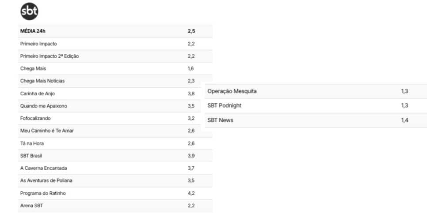Screen dimensions: 427x213
Task: Select the Arena SBT row
Action: pos(115,206)
